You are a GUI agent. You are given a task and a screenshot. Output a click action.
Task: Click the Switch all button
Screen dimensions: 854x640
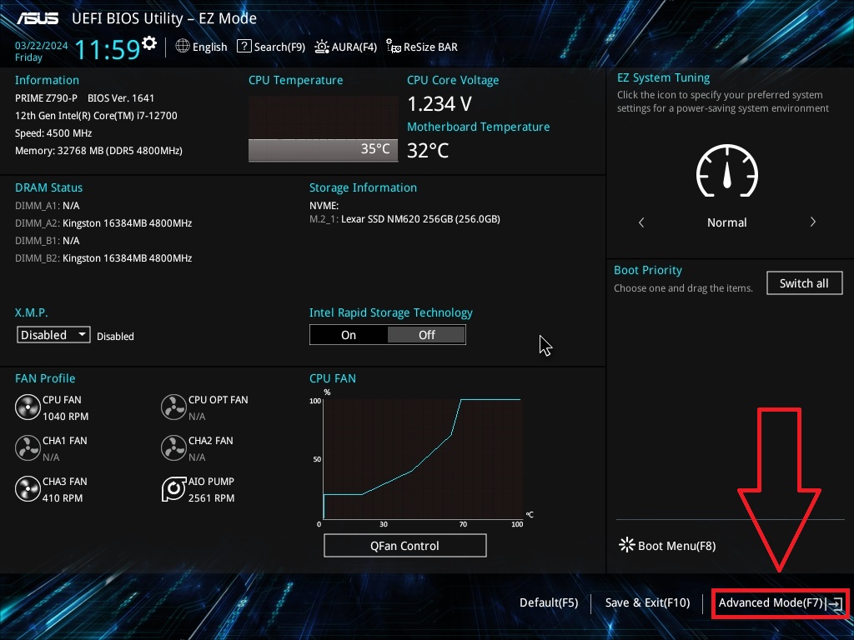tap(804, 283)
